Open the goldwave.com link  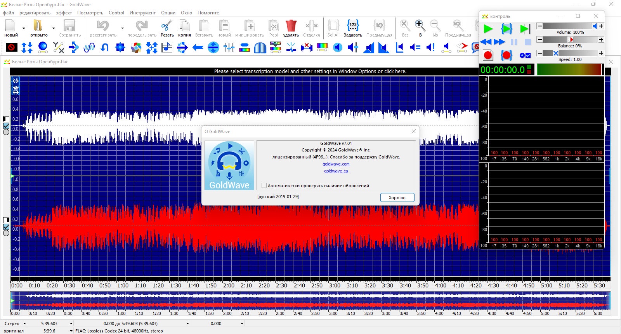pos(336,164)
